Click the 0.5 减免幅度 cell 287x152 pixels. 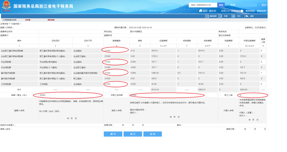coord(187,73)
